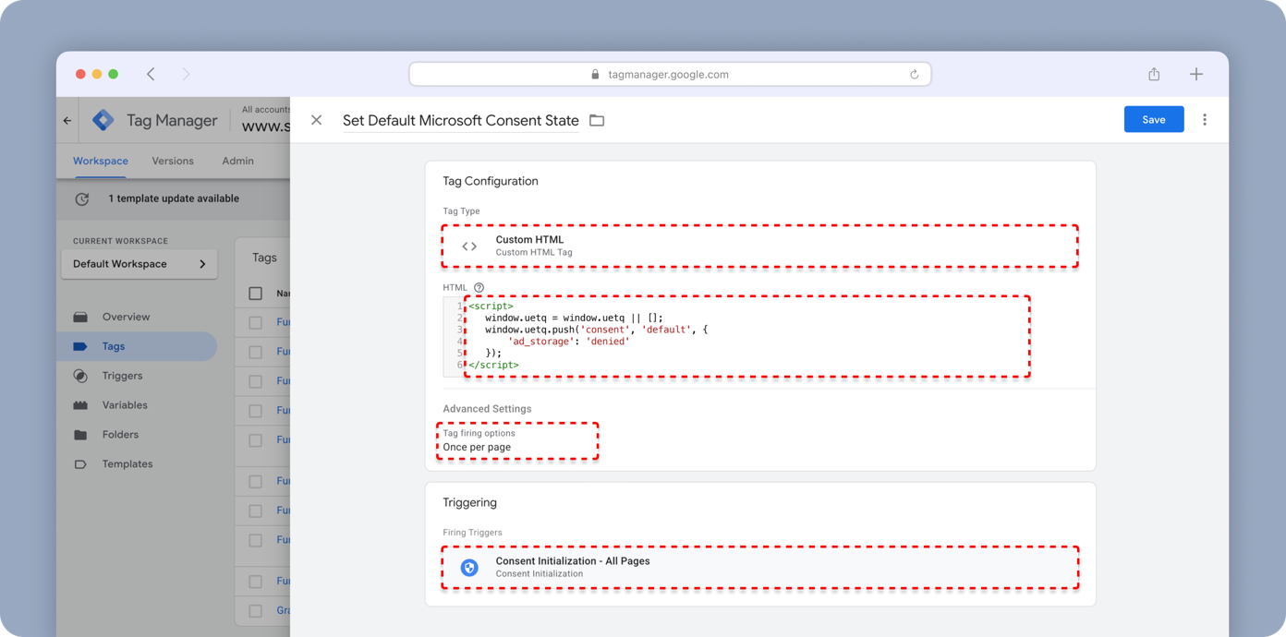This screenshot has height=637, width=1286.
Task: Check the last visible tag row checkbox
Action: coord(256,611)
